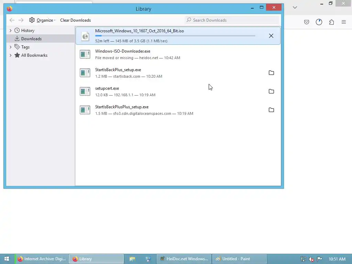Image resolution: width=352 pixels, height=264 pixels.
Task: Click the StartIsBackPlus_setup.exe file icon
Action: pyautogui.click(x=85, y=73)
